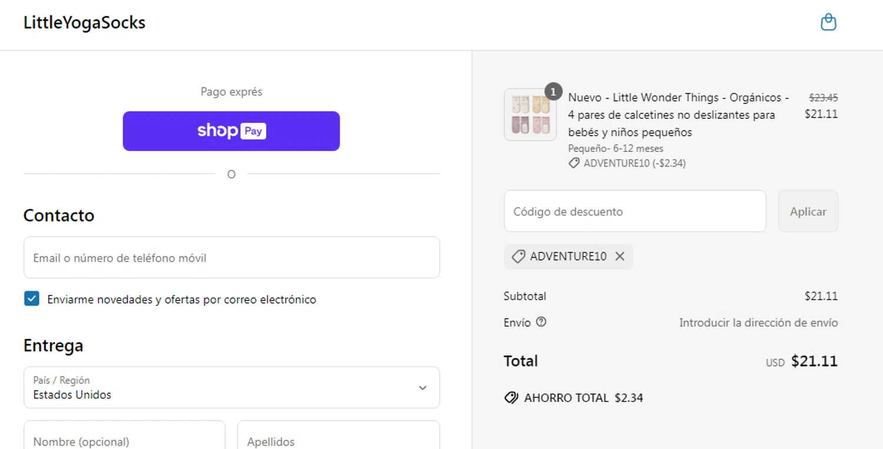This screenshot has height=449, width=883.
Task: Click the Pequeño- 6-12 meses variant text
Action: click(x=616, y=148)
